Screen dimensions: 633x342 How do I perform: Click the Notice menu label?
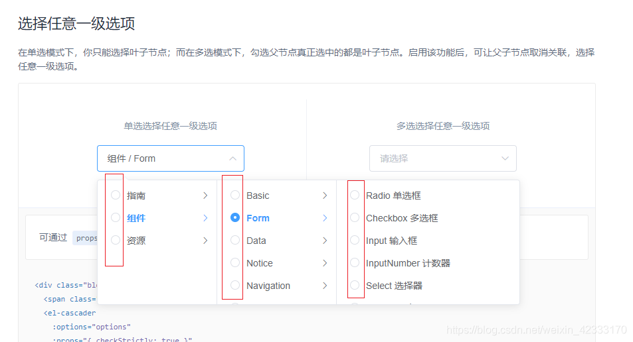point(260,263)
